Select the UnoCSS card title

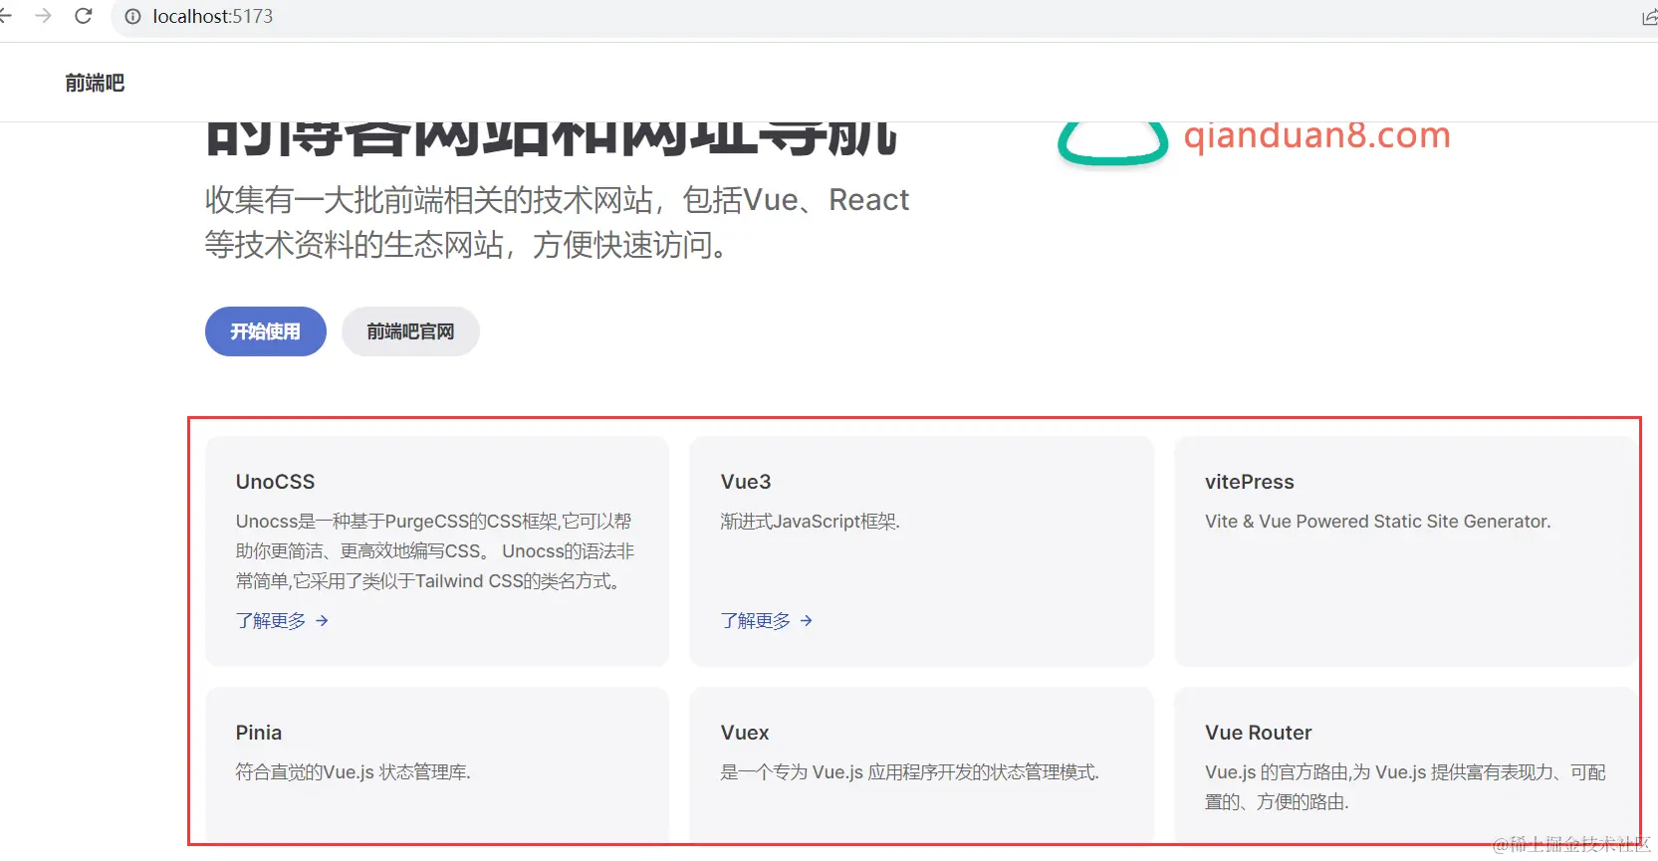tap(275, 482)
